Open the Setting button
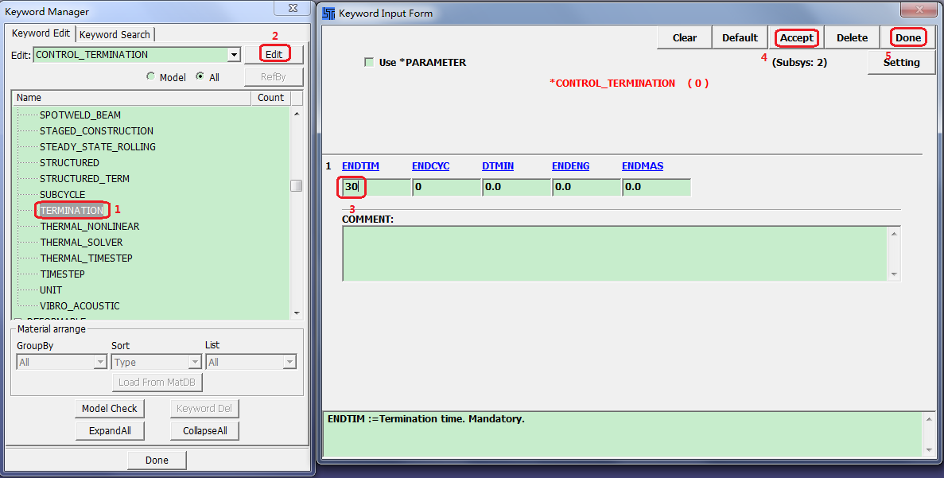This screenshot has height=478, width=944. click(x=901, y=63)
